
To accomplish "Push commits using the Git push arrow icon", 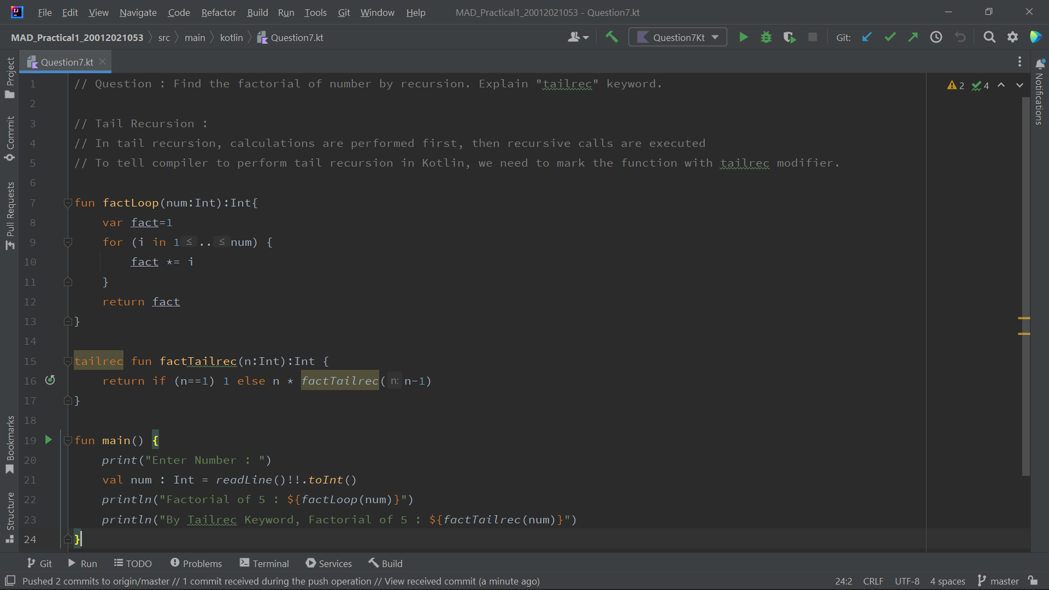I will point(912,37).
